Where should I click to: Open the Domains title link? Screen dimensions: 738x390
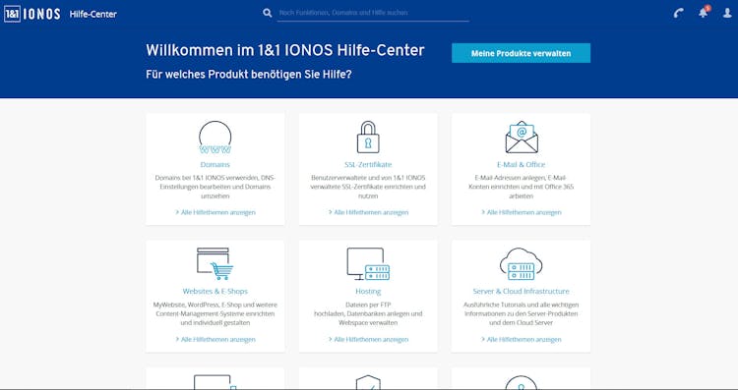point(215,164)
